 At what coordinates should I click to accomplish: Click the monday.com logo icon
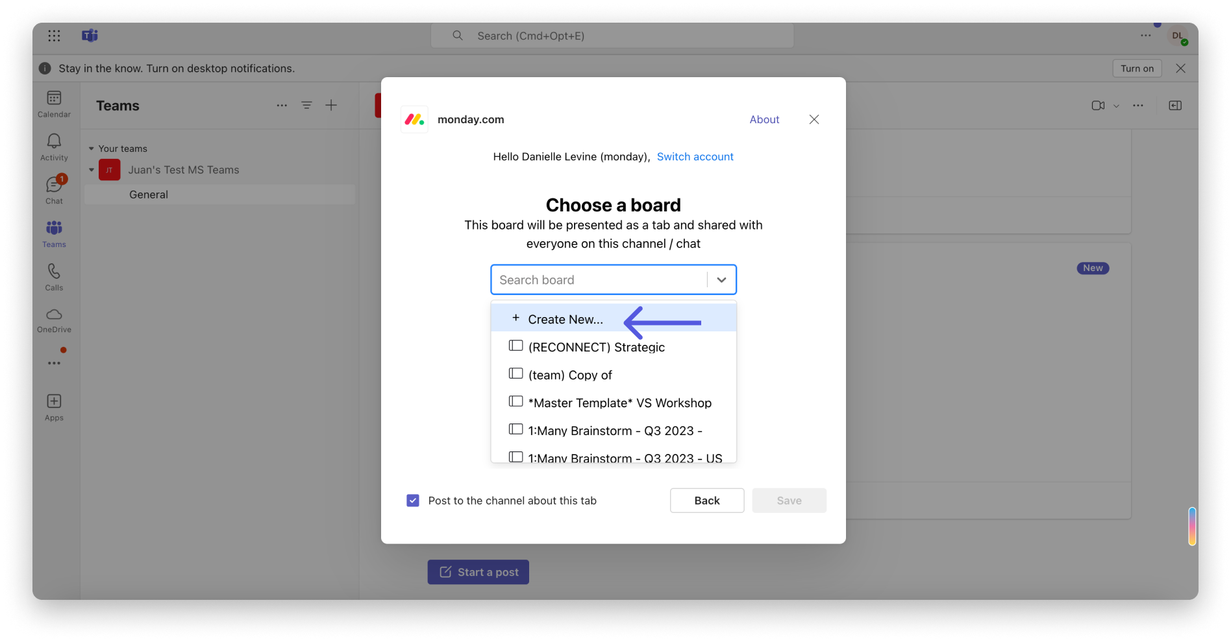point(414,119)
